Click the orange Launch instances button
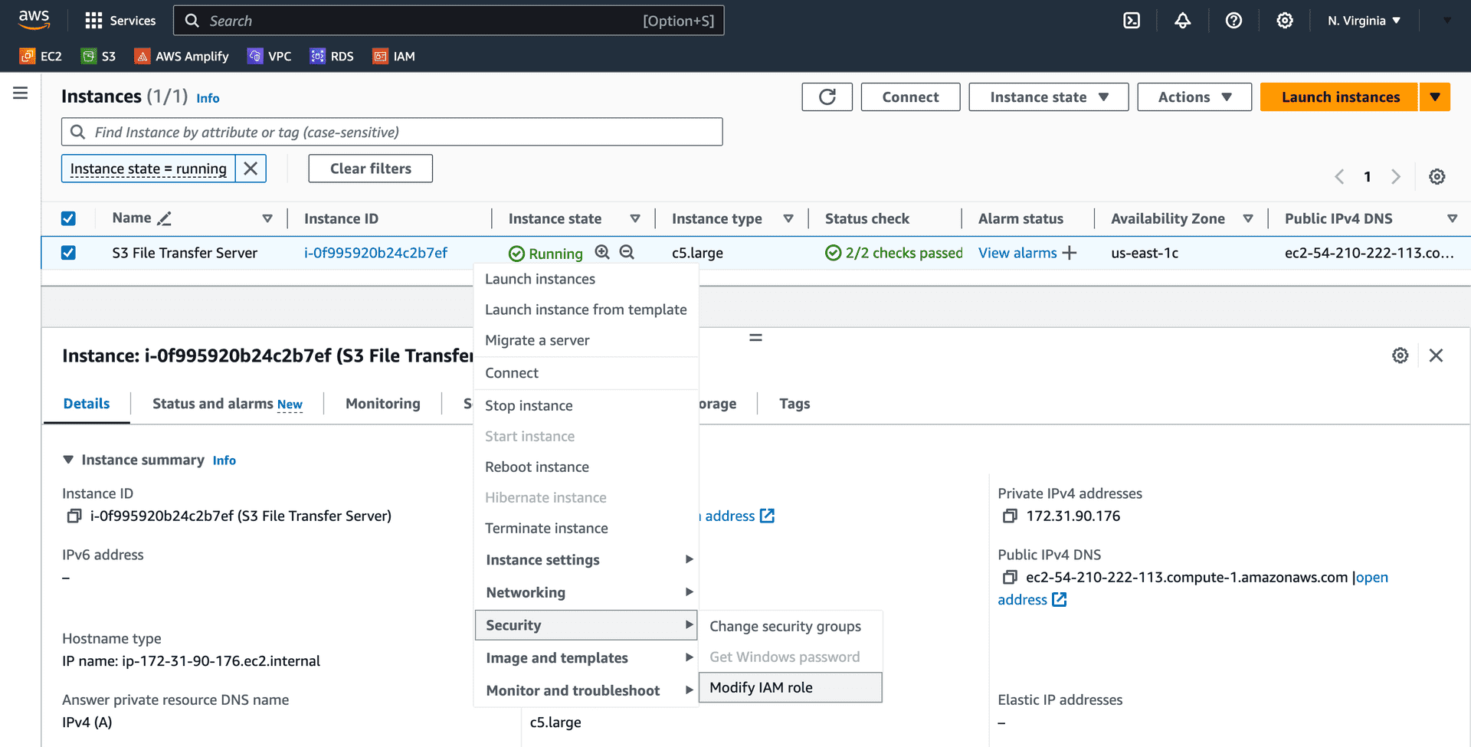The width and height of the screenshot is (1471, 747). pos(1340,97)
